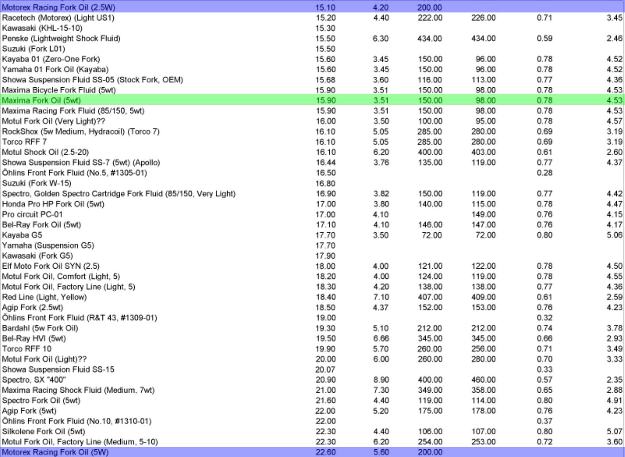Select 0.32 in Öhlins R&T 43 row
This screenshot has height=457, width=625.
pyautogui.click(x=544, y=318)
